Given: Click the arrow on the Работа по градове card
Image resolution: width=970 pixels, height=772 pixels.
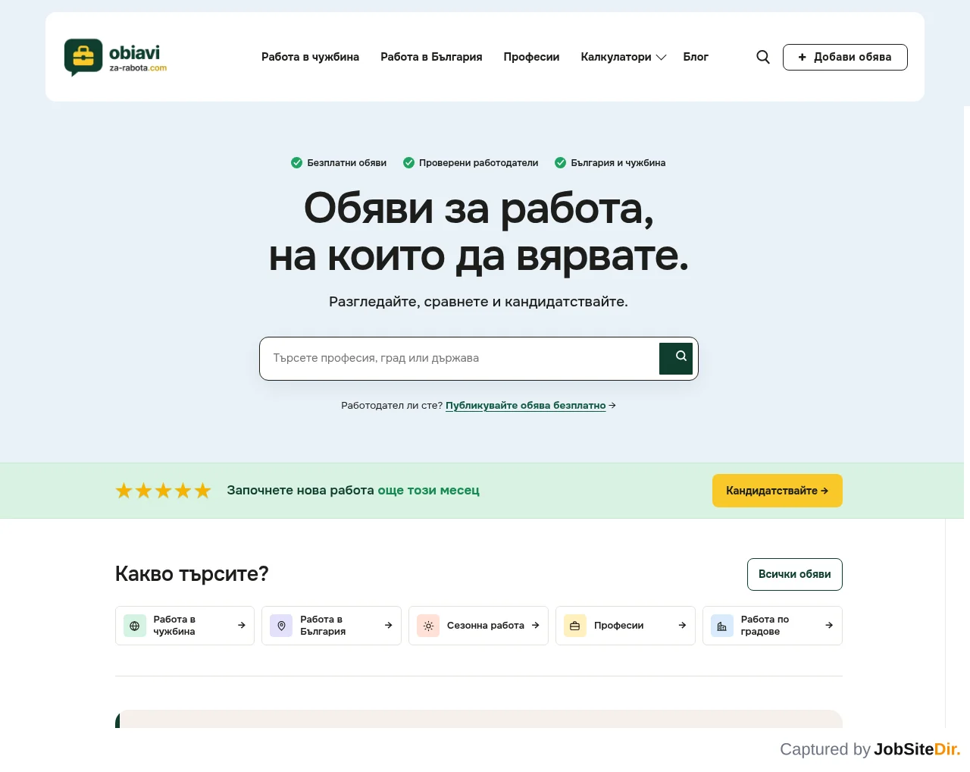Looking at the screenshot, I should [830, 626].
